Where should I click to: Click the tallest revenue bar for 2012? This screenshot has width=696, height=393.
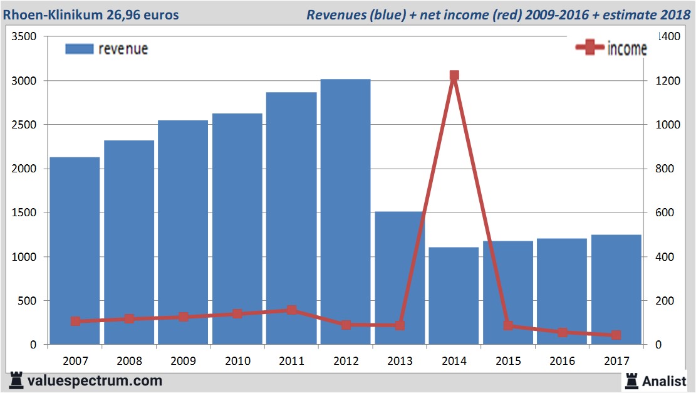tap(345, 212)
